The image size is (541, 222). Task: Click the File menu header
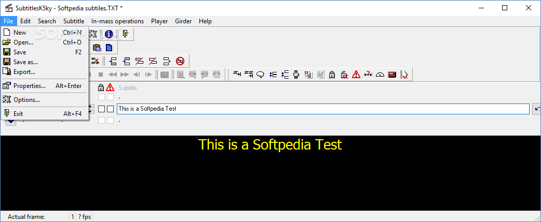point(9,21)
